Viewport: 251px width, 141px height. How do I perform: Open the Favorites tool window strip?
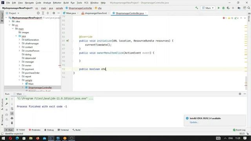[2, 120]
